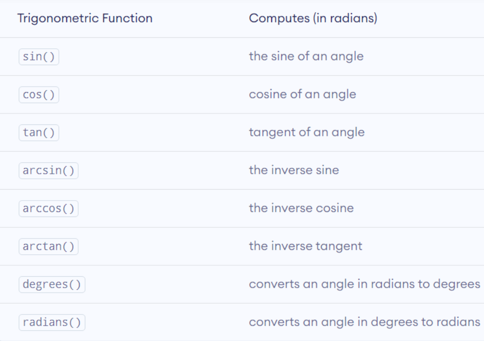Click 'the inverse cosine' description
Image resolution: width=484 pixels, height=341 pixels.
pos(301,208)
